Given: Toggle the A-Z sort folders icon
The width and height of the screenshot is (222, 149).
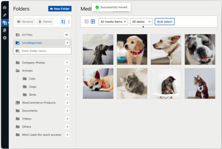Looking at the screenshot, I should pyautogui.click(x=63, y=22).
